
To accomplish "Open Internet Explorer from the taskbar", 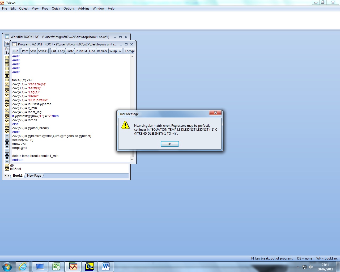I will click(x=23, y=266).
